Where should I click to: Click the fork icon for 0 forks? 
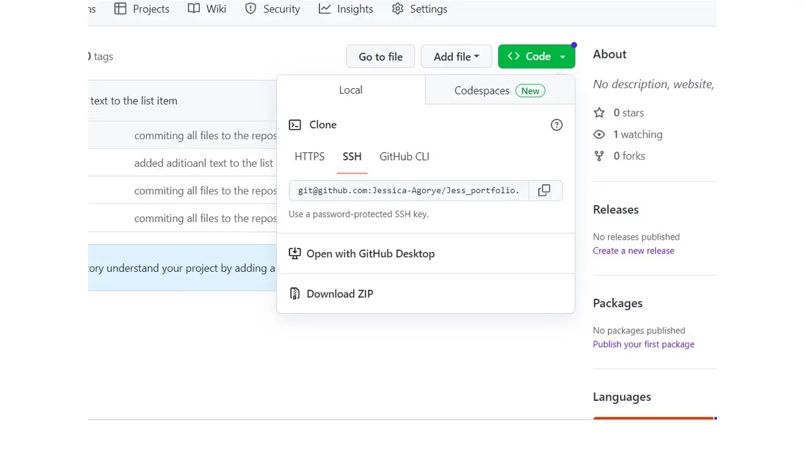click(599, 155)
